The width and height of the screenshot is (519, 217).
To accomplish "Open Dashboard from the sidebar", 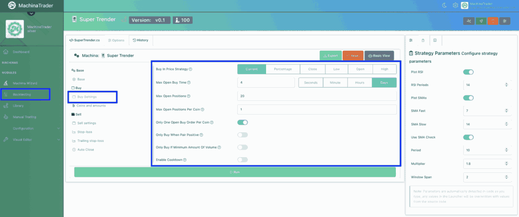I will point(21,52).
